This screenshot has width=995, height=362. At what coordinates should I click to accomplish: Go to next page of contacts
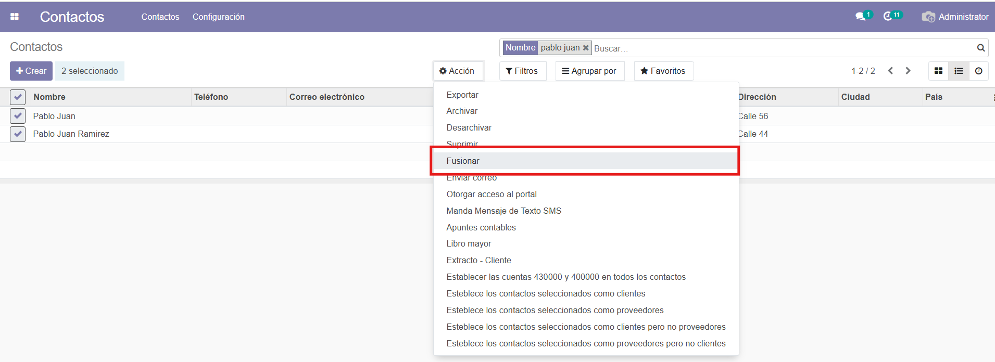908,71
